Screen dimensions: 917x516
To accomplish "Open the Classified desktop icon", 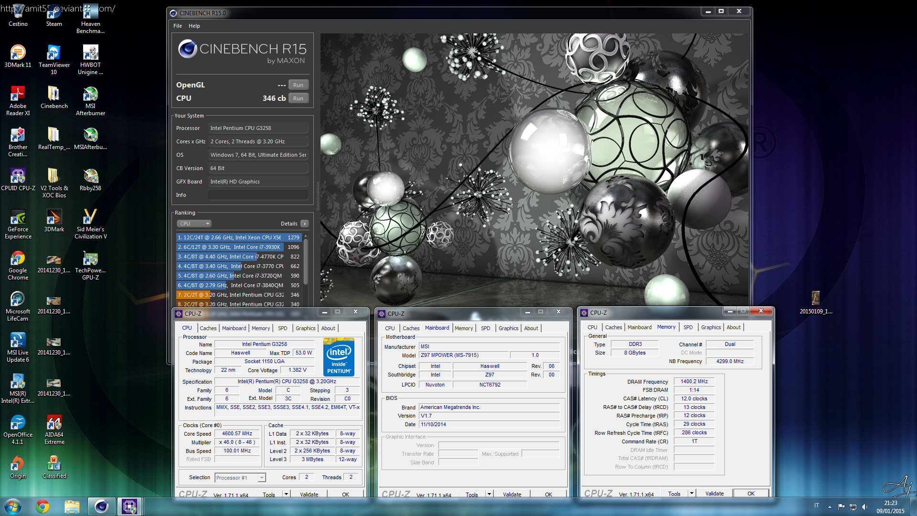I will 54,467.
